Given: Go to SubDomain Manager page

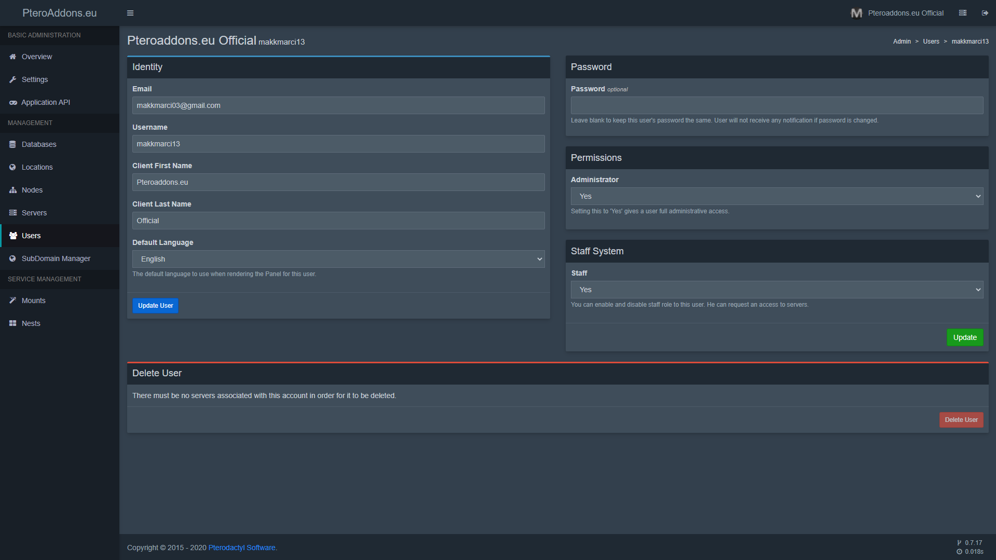Looking at the screenshot, I should [56, 258].
